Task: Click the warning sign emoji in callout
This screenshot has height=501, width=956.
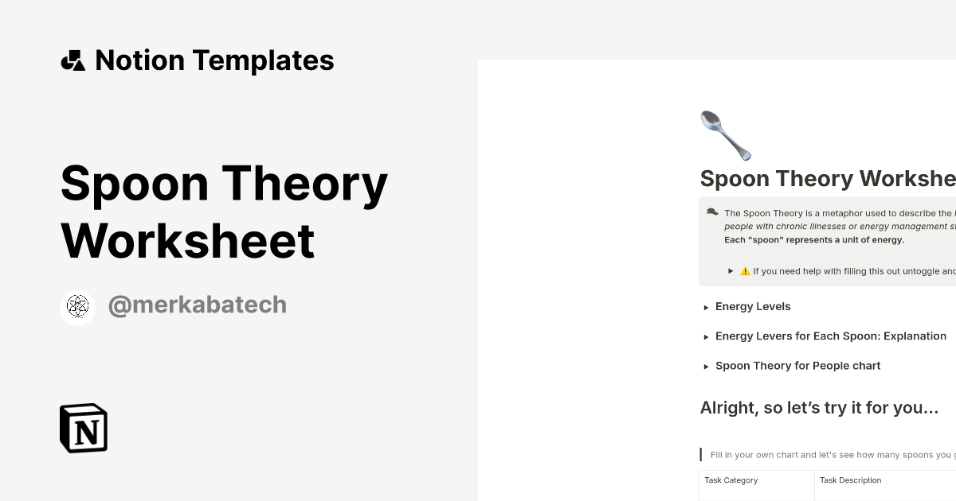Action: click(x=746, y=271)
